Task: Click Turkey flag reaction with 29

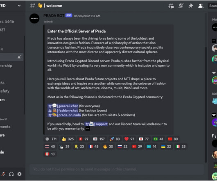Action: [x=137, y=147]
